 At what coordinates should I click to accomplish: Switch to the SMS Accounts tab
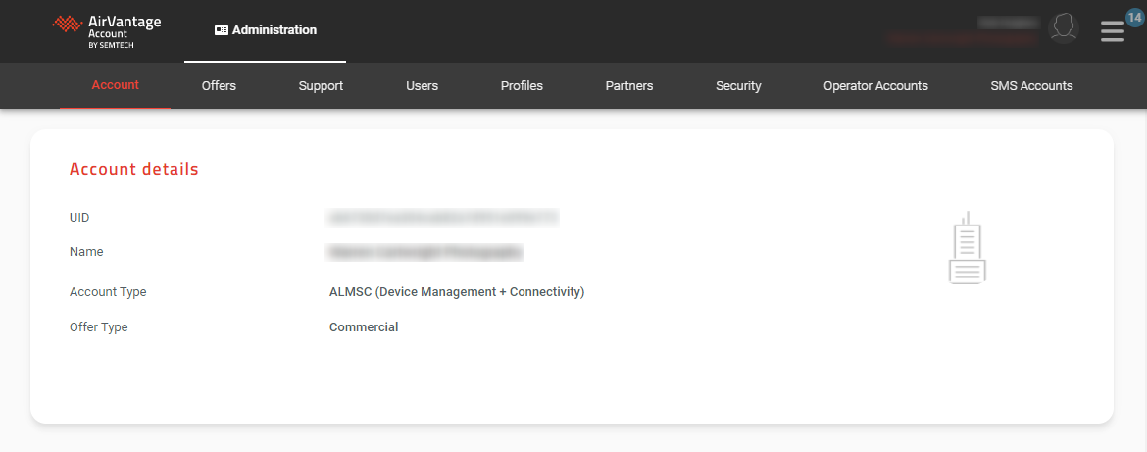point(1031,86)
